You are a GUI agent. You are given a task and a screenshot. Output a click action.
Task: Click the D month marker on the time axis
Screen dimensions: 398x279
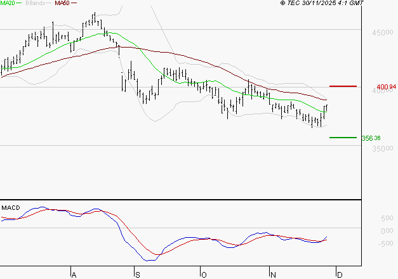340,275
